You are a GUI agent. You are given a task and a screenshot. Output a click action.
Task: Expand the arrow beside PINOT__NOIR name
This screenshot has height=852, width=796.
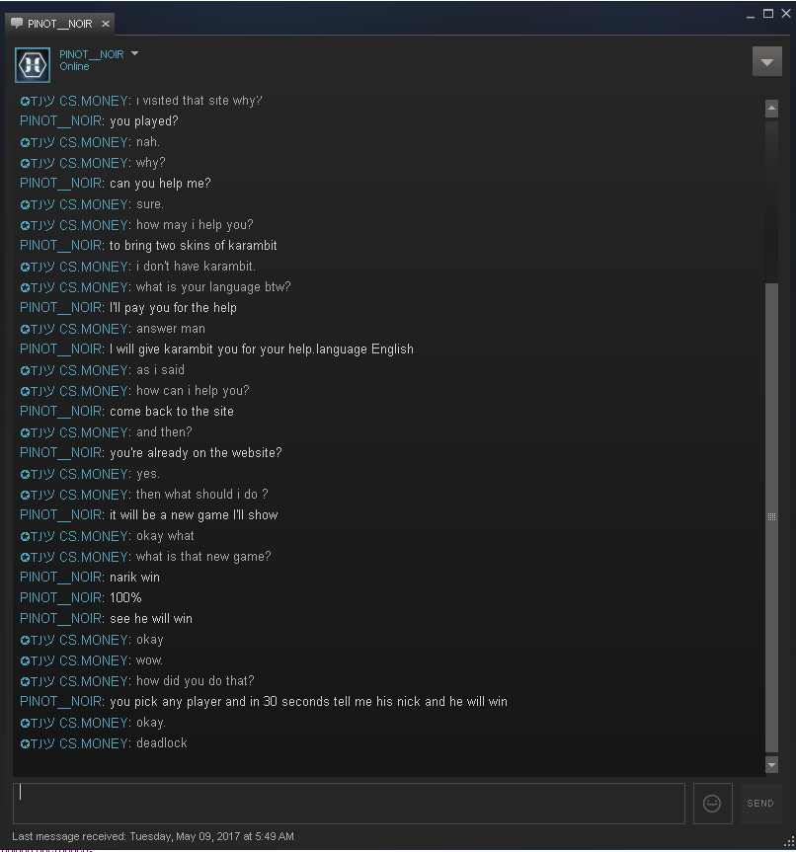(x=135, y=53)
